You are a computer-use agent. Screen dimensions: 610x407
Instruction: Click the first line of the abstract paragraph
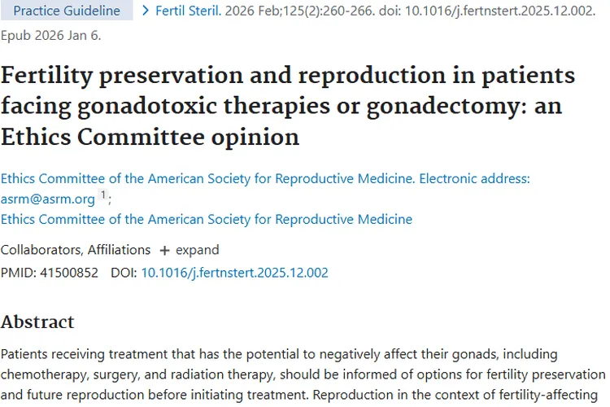290,355
